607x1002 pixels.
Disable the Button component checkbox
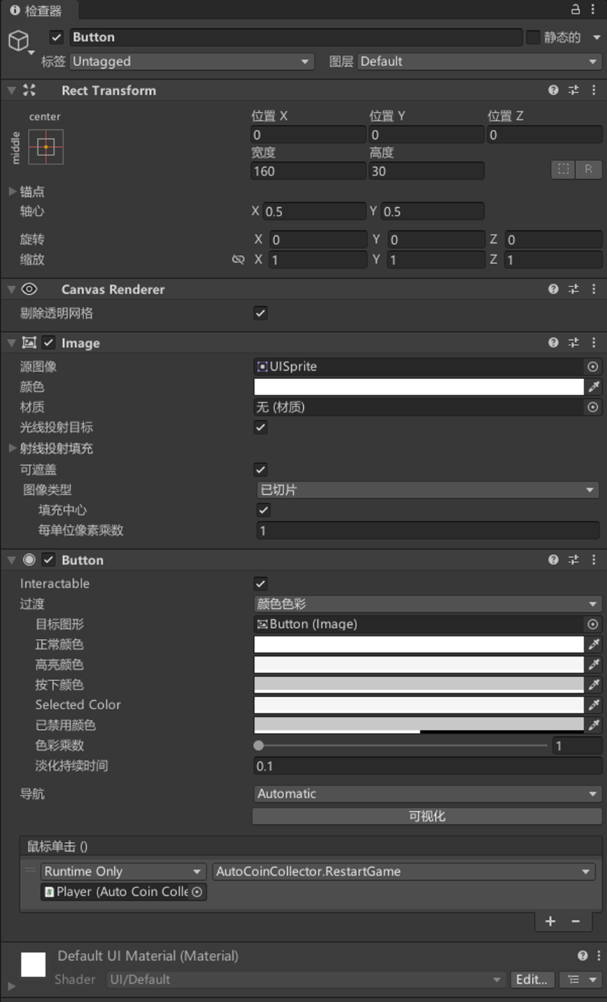[48, 560]
